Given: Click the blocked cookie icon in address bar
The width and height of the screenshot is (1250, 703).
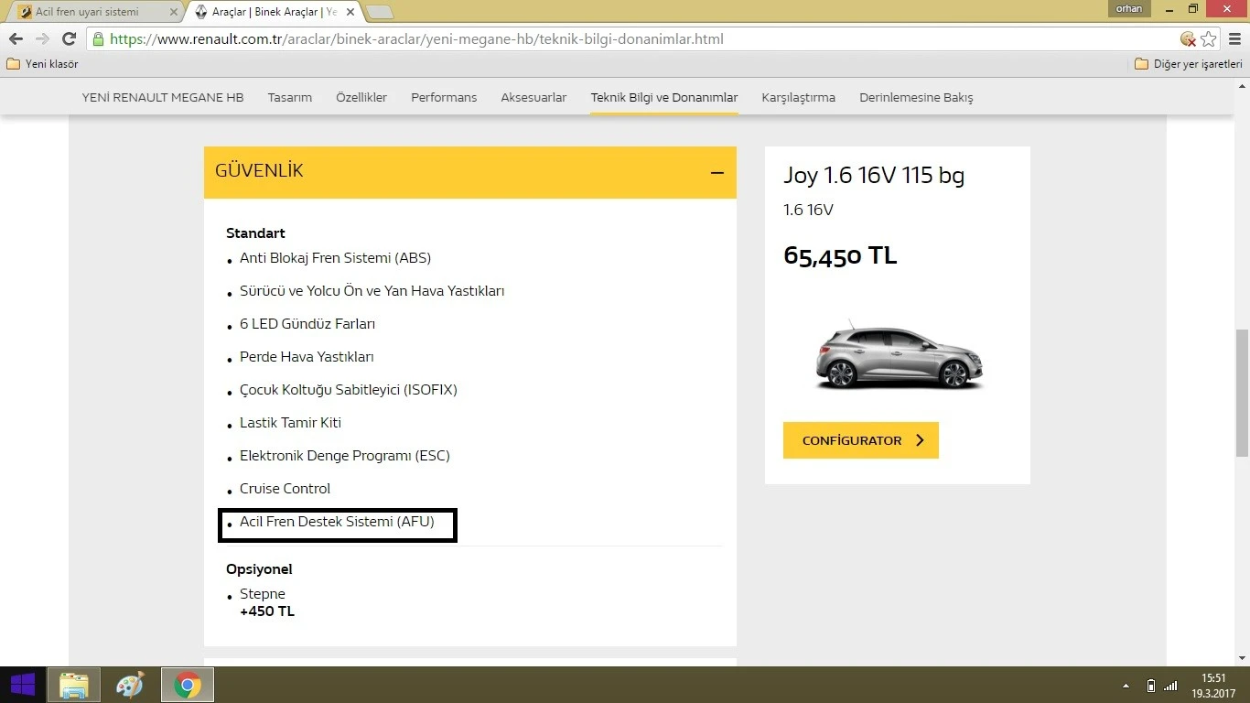Looking at the screenshot, I should coord(1188,39).
